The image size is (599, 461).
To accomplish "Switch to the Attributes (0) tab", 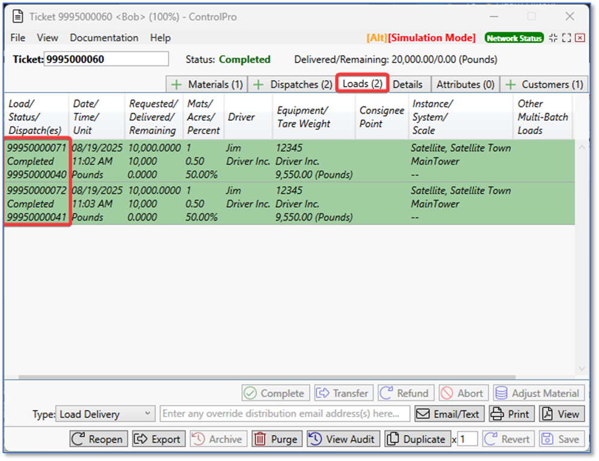I will tap(465, 85).
